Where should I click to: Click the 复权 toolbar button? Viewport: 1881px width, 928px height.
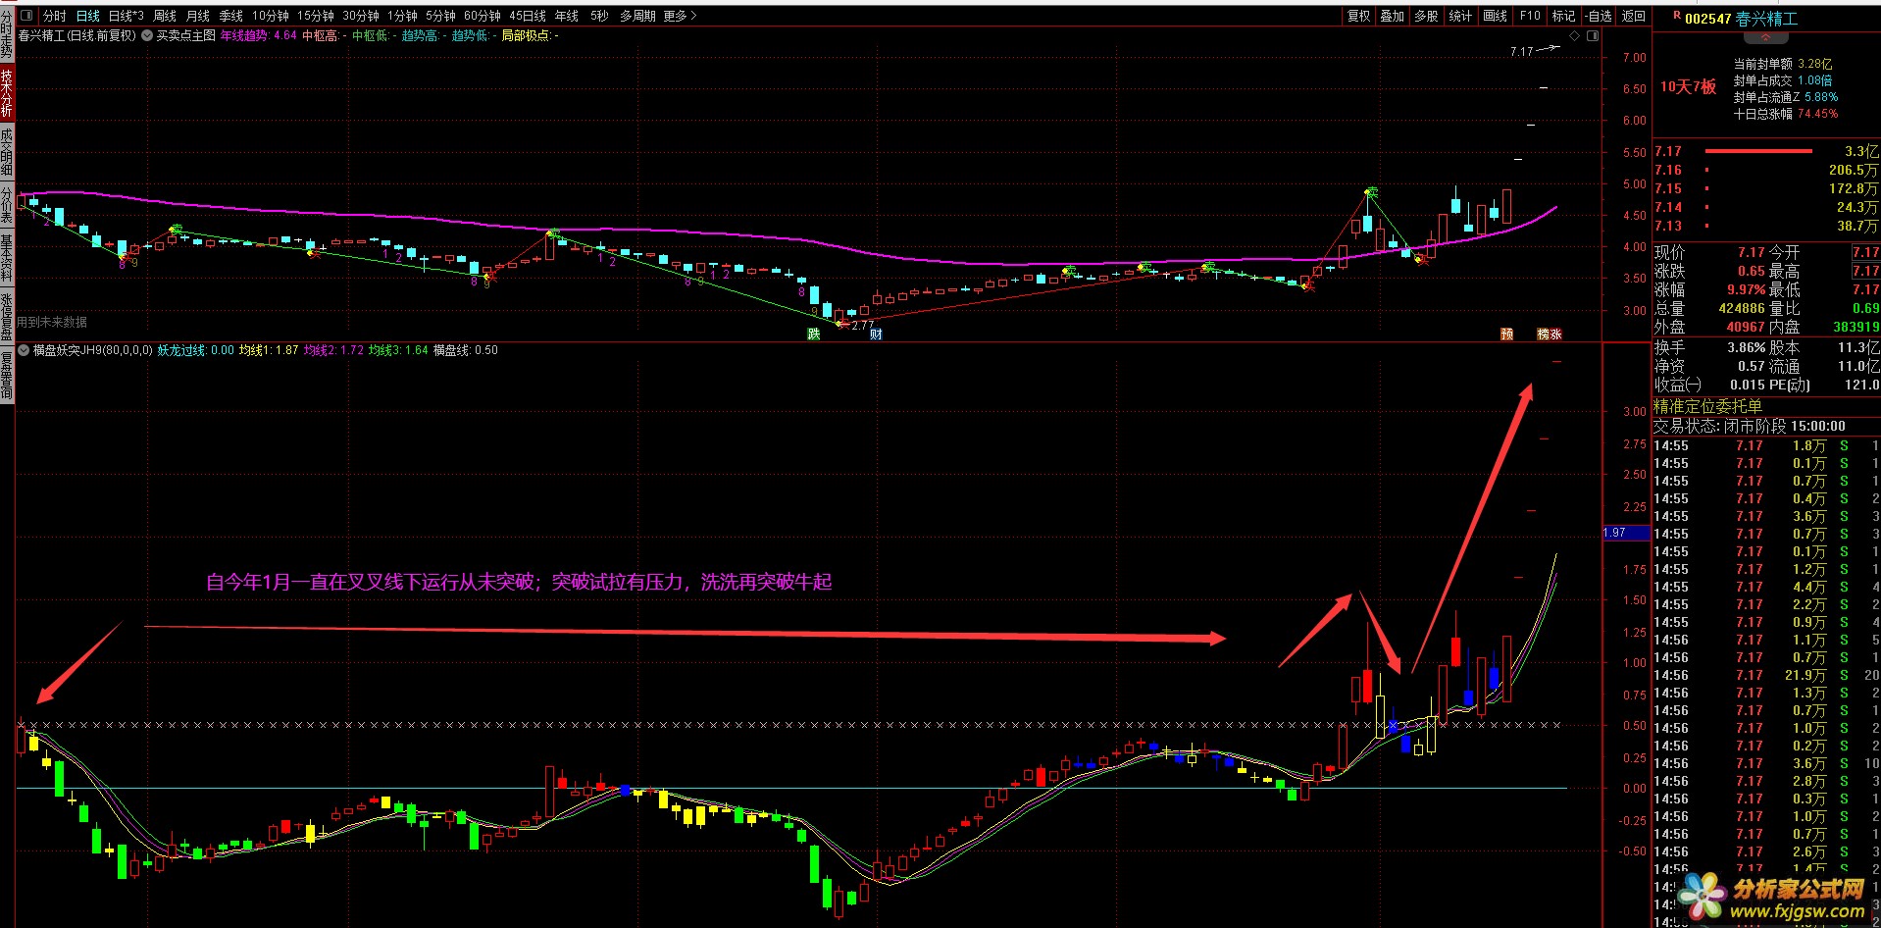pos(1358,16)
